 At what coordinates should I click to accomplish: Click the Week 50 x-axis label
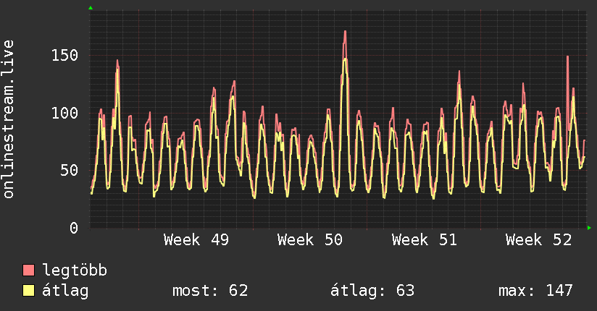pyautogui.click(x=310, y=240)
